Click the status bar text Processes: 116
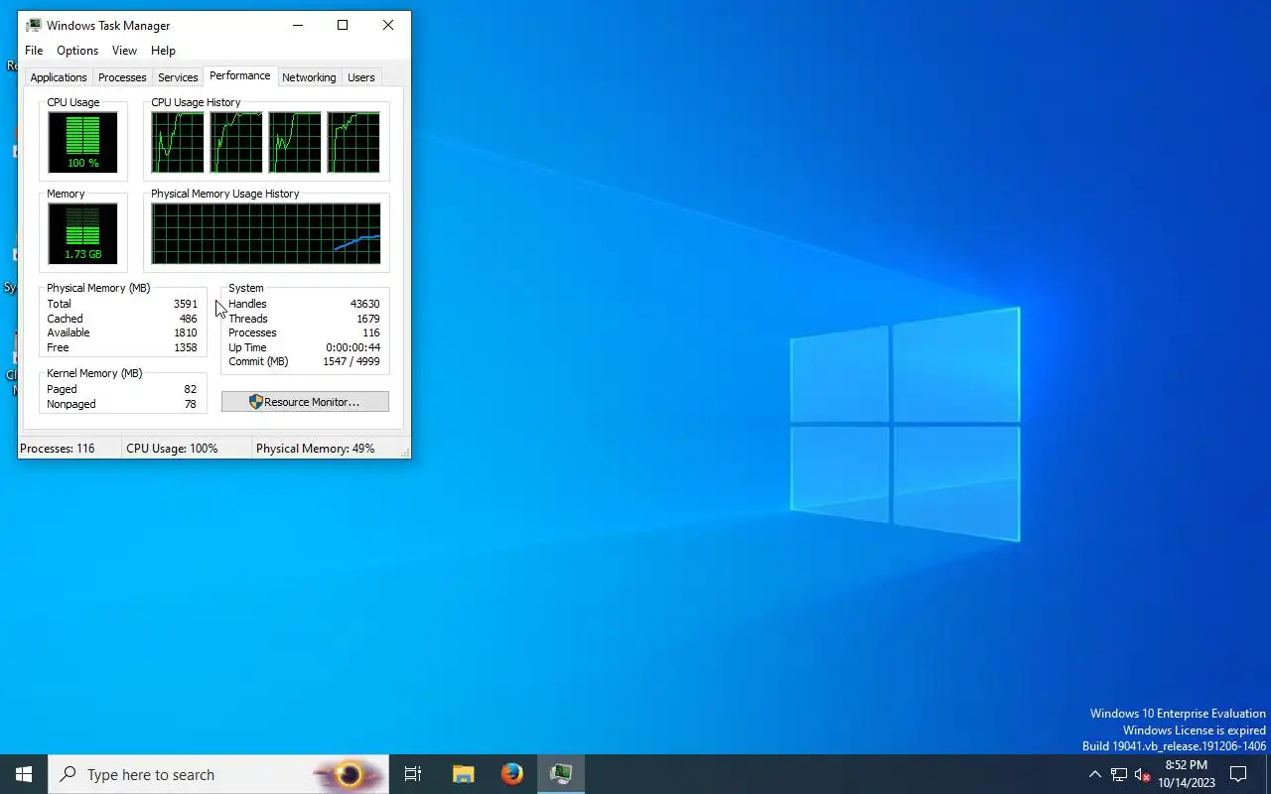Image resolution: width=1271 pixels, height=794 pixels. point(58,449)
